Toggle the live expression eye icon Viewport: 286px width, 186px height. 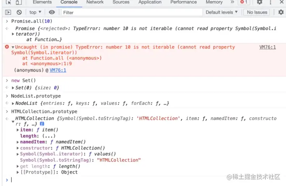click(52, 12)
